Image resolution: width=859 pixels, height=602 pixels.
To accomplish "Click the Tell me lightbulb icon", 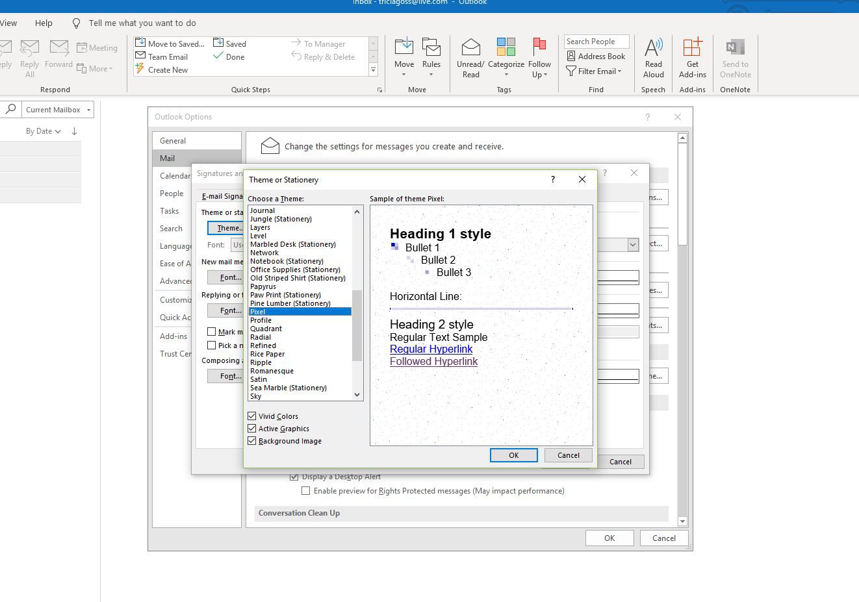I will [76, 23].
